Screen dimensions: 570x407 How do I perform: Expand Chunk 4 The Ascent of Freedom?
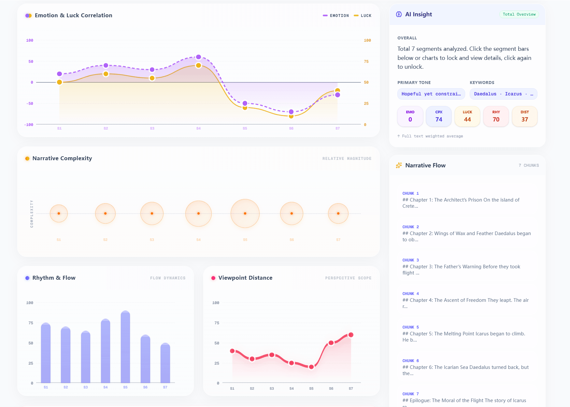coord(467,300)
